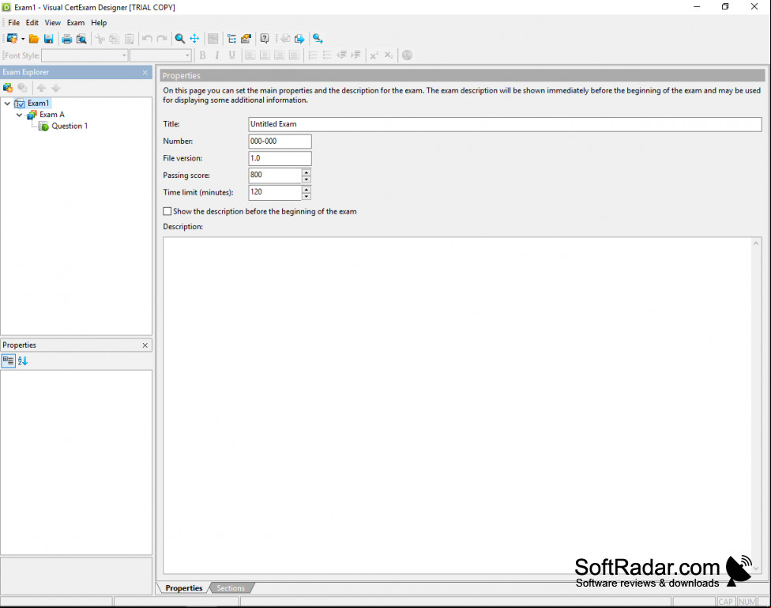The height and width of the screenshot is (608, 771).
Task: Open the View menu
Action: [x=53, y=23]
